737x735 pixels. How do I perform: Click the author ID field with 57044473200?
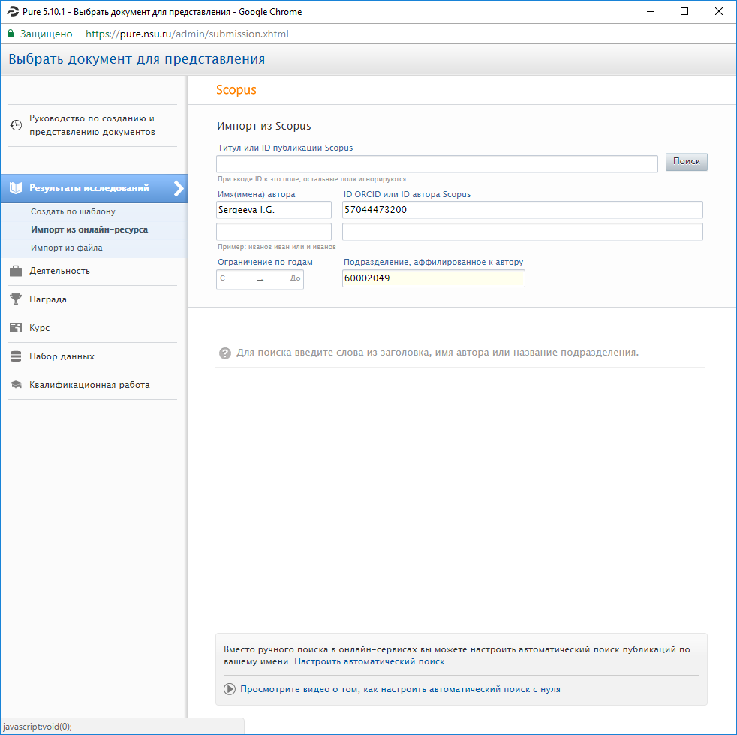522,210
